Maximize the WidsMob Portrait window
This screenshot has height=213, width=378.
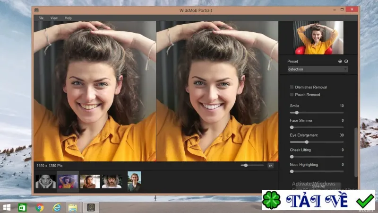(x=342, y=9)
